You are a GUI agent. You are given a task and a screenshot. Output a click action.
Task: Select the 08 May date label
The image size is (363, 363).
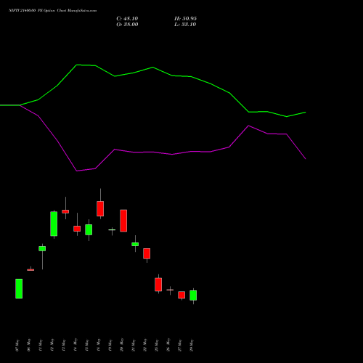pyautogui.click(x=29, y=345)
